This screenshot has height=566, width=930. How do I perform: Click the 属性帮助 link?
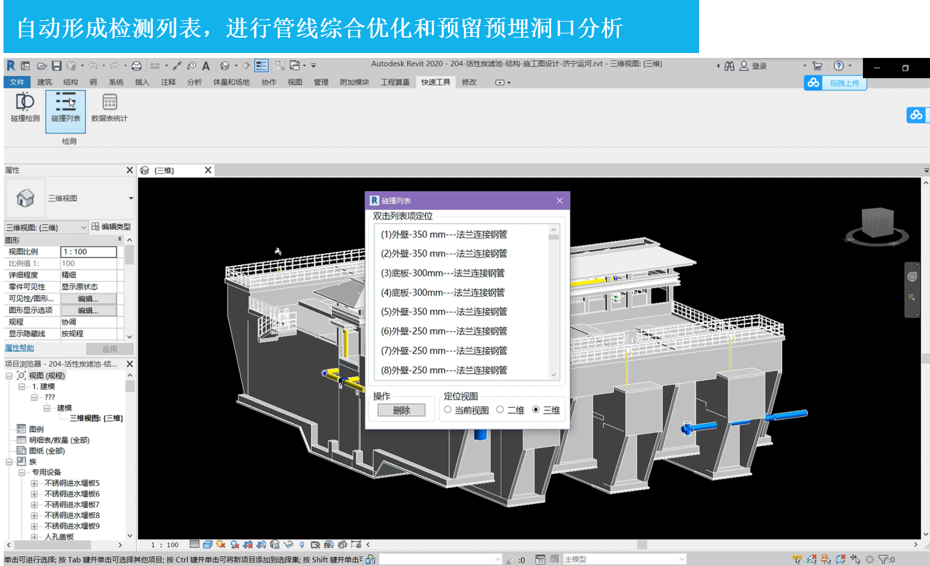(20, 348)
